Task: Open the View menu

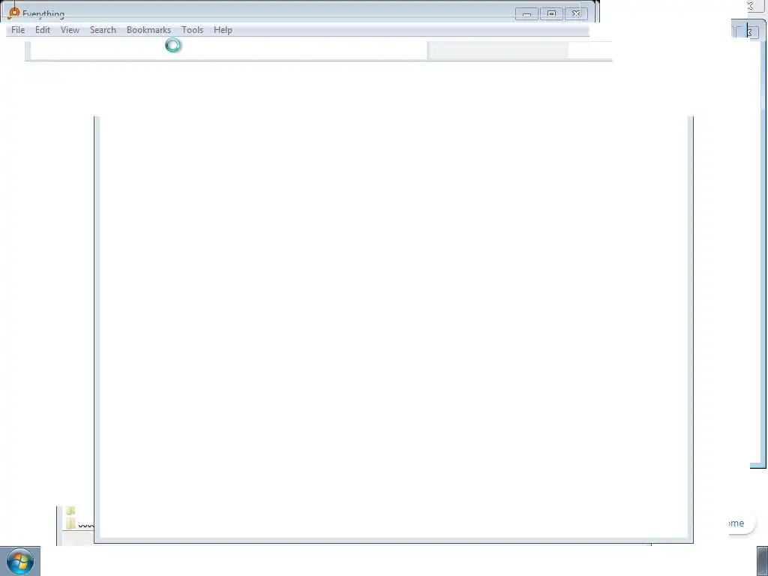Action: pos(70,30)
